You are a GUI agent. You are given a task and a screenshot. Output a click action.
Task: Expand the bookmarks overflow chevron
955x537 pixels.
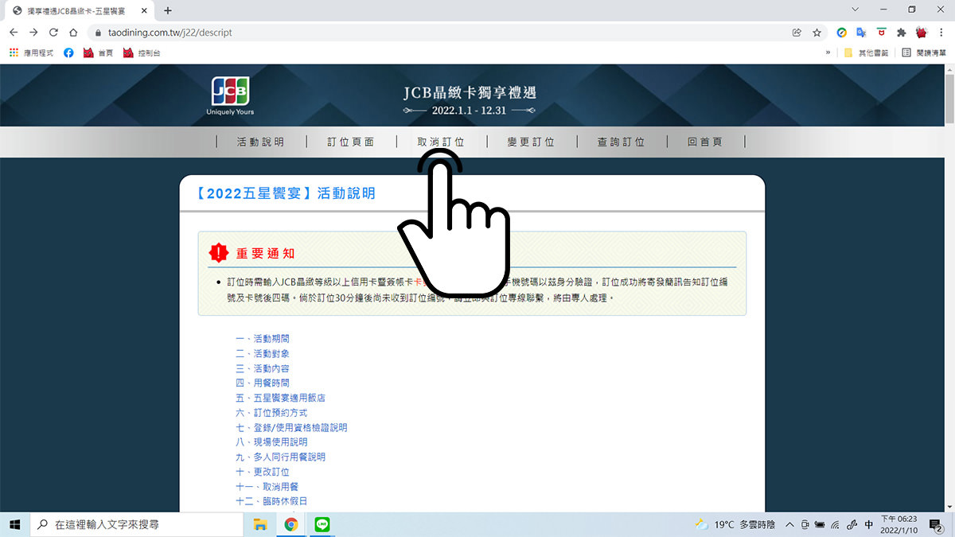(x=829, y=52)
